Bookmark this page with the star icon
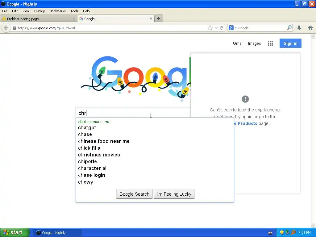The image size is (316, 237). [x=210, y=28]
